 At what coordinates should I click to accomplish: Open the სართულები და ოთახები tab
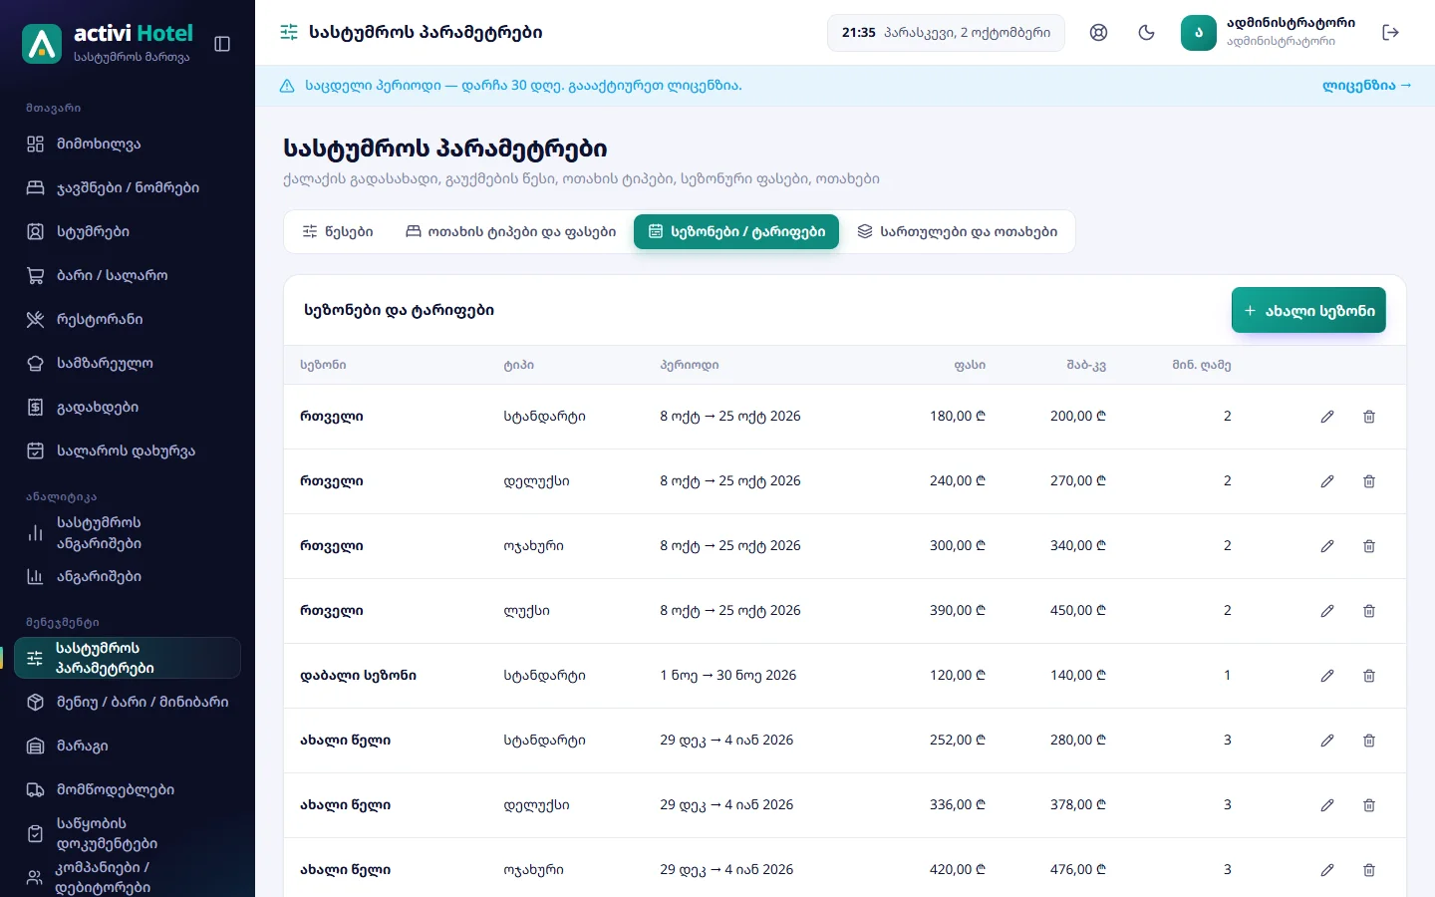pyautogui.click(x=957, y=232)
